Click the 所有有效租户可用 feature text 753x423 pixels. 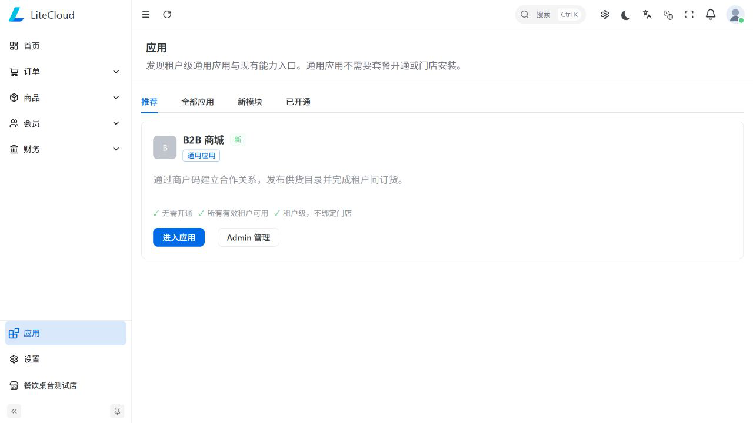[x=238, y=213]
